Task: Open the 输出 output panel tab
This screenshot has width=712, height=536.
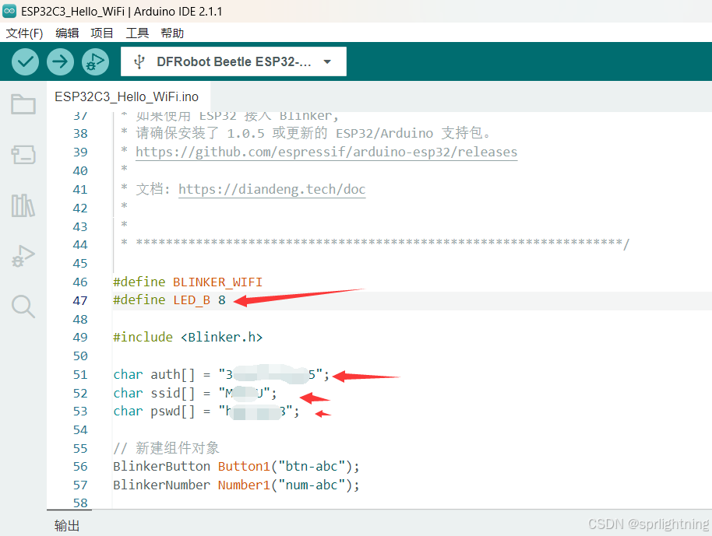Action: (x=67, y=526)
